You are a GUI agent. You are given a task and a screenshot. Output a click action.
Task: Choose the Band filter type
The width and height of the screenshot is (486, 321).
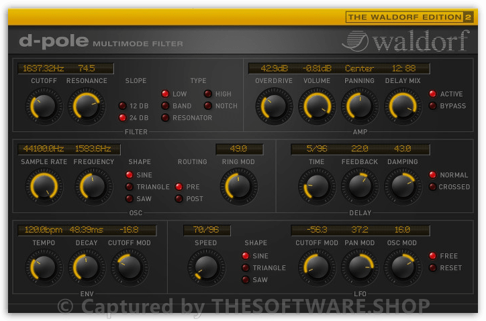[x=165, y=106]
